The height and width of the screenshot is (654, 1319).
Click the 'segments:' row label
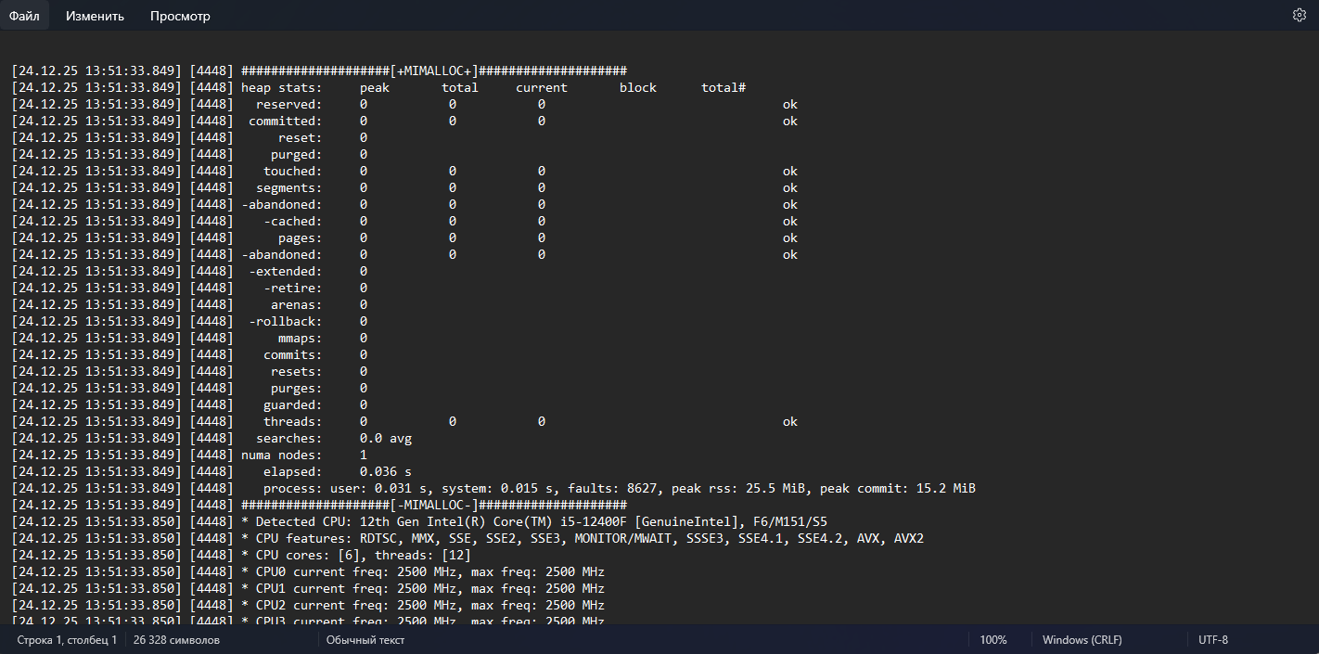coord(289,187)
